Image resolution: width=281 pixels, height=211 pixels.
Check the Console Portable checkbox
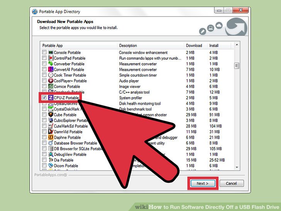click(x=44, y=52)
